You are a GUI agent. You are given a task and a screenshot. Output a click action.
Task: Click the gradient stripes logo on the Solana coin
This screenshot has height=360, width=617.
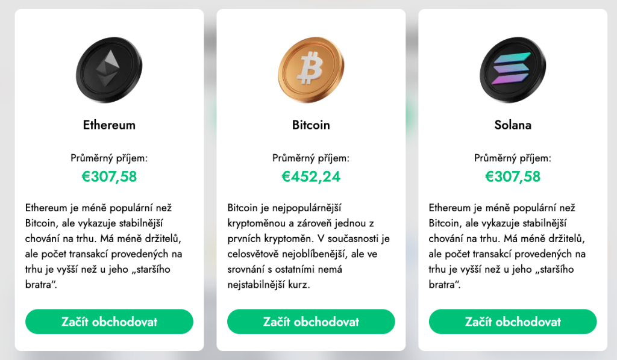(510, 68)
